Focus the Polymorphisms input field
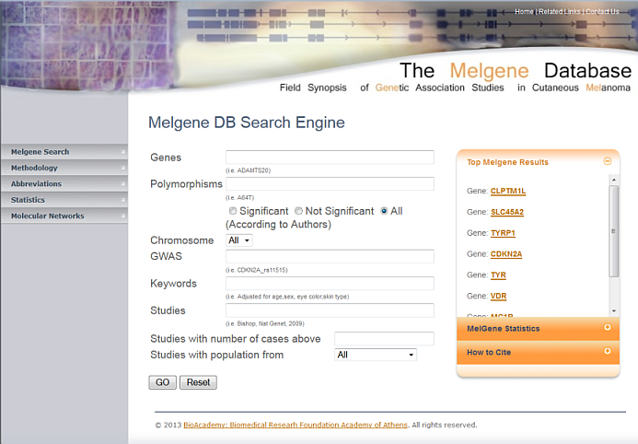Image resolution: width=638 pixels, height=444 pixels. pos(330,183)
